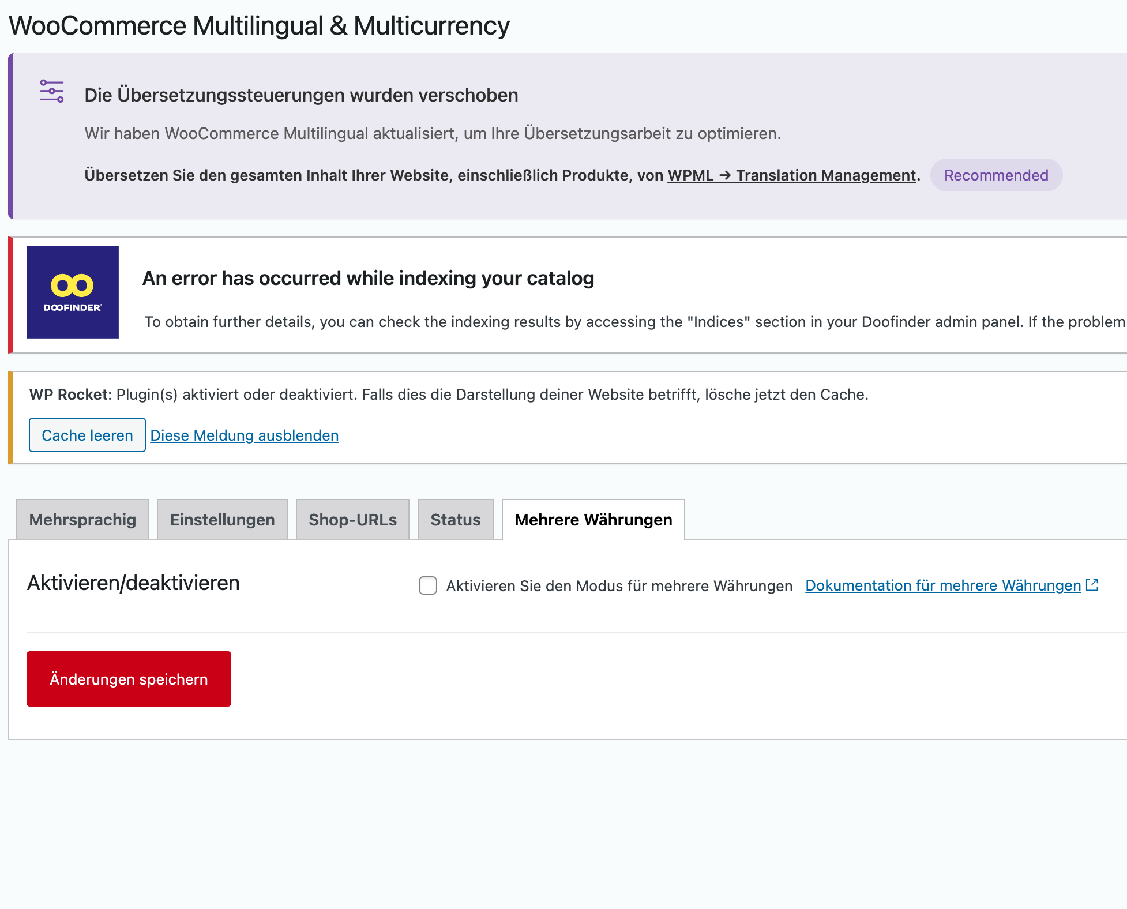
Task: Select the Mehrere Währungen tab
Action: click(x=593, y=520)
